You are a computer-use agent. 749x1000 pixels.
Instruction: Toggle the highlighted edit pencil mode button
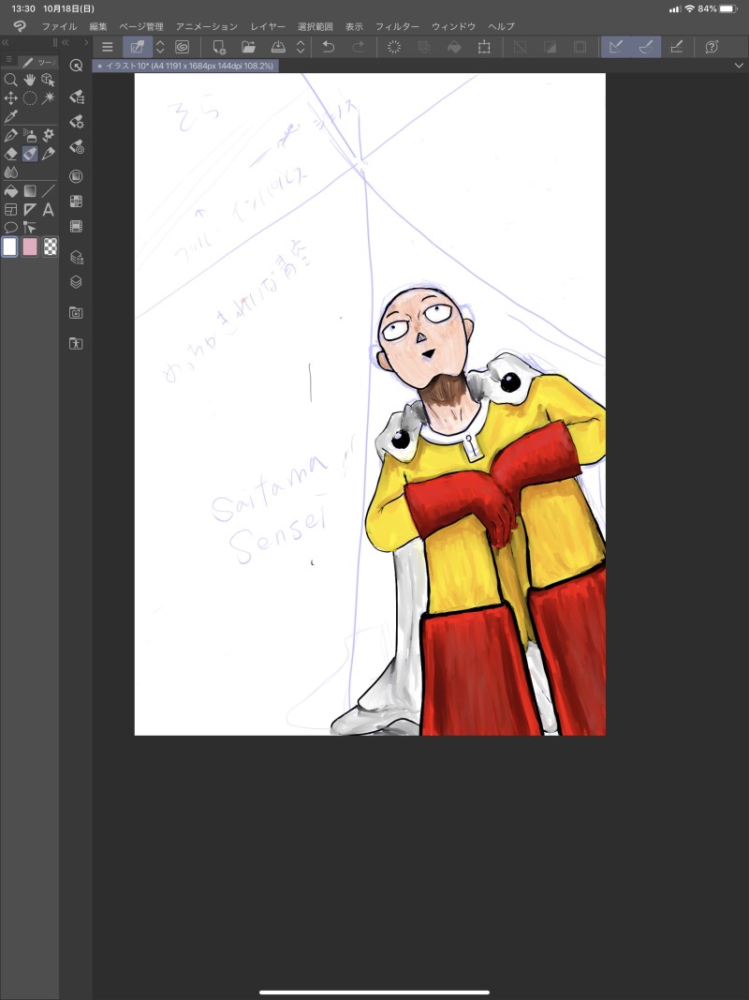click(137, 47)
